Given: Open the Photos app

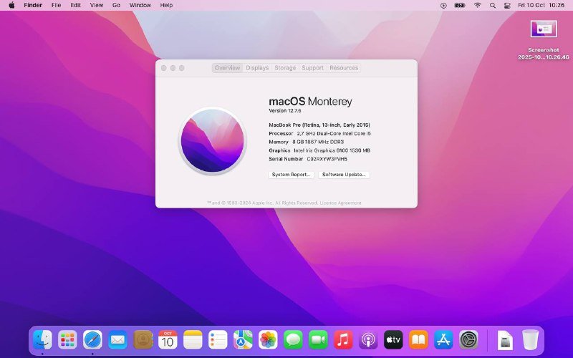Looking at the screenshot, I should (x=268, y=339).
